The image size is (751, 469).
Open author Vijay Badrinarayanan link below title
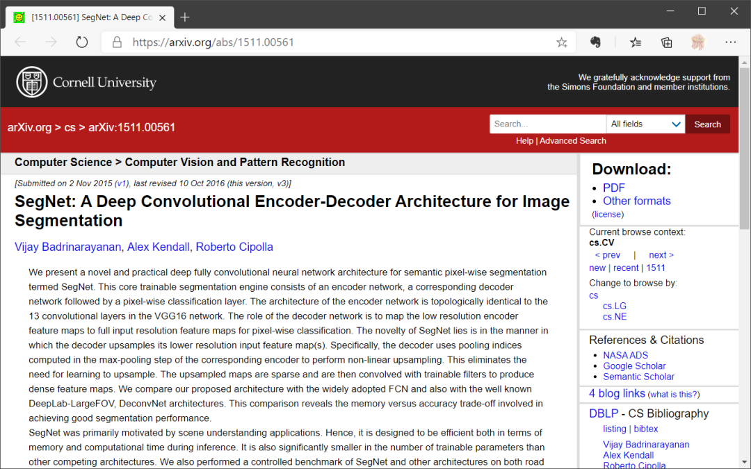point(67,247)
